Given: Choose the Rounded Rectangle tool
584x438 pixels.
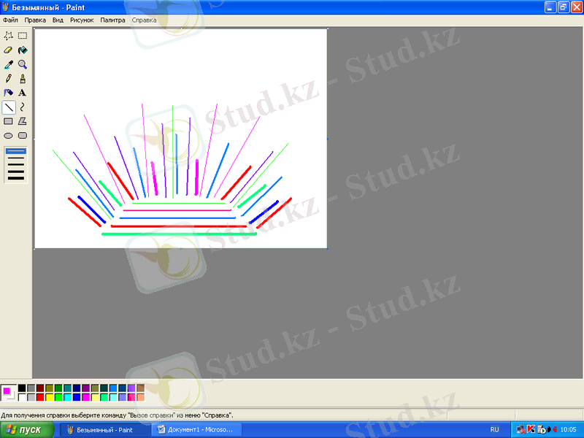Looking at the screenshot, I should [x=23, y=135].
